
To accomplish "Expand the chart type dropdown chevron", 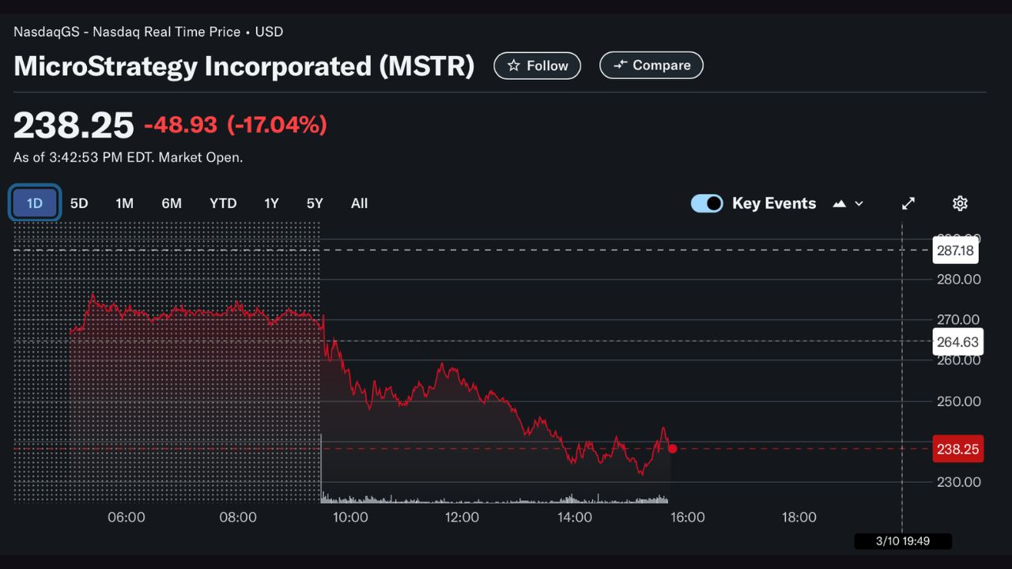I will click(x=859, y=204).
